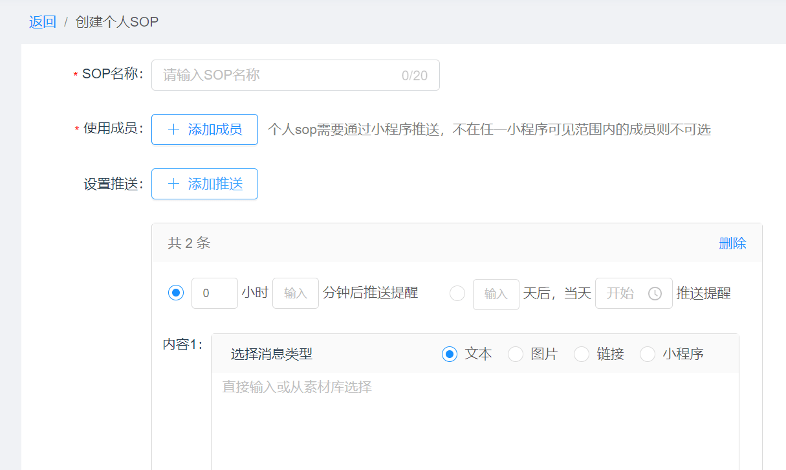Select the 图片 message type
The width and height of the screenshot is (786, 470).
(x=516, y=354)
